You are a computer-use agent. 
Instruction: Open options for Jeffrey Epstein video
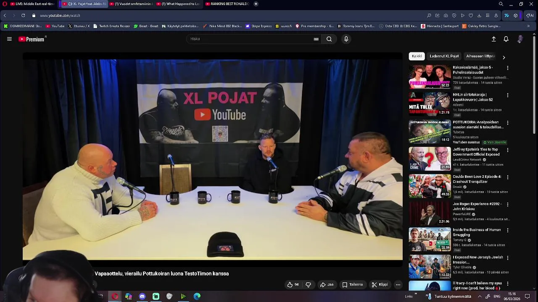pos(507,150)
